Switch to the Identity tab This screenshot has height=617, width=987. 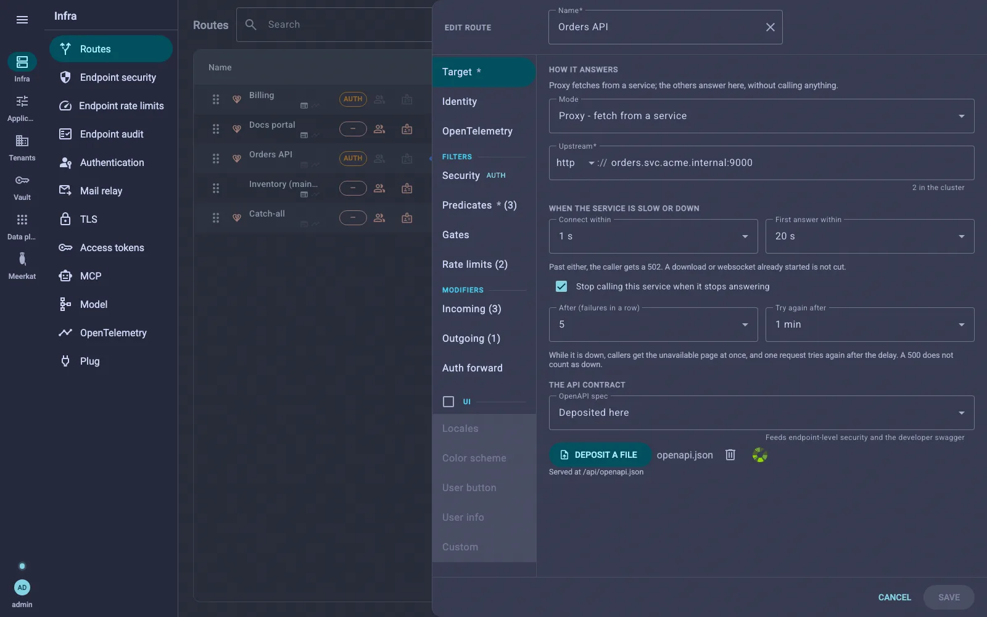click(x=484, y=102)
